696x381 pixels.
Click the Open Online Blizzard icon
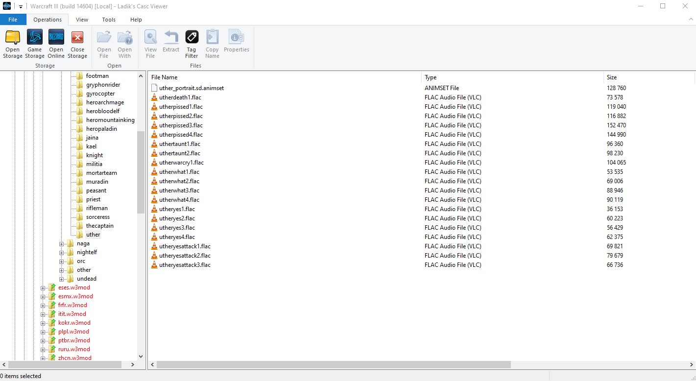[56, 37]
